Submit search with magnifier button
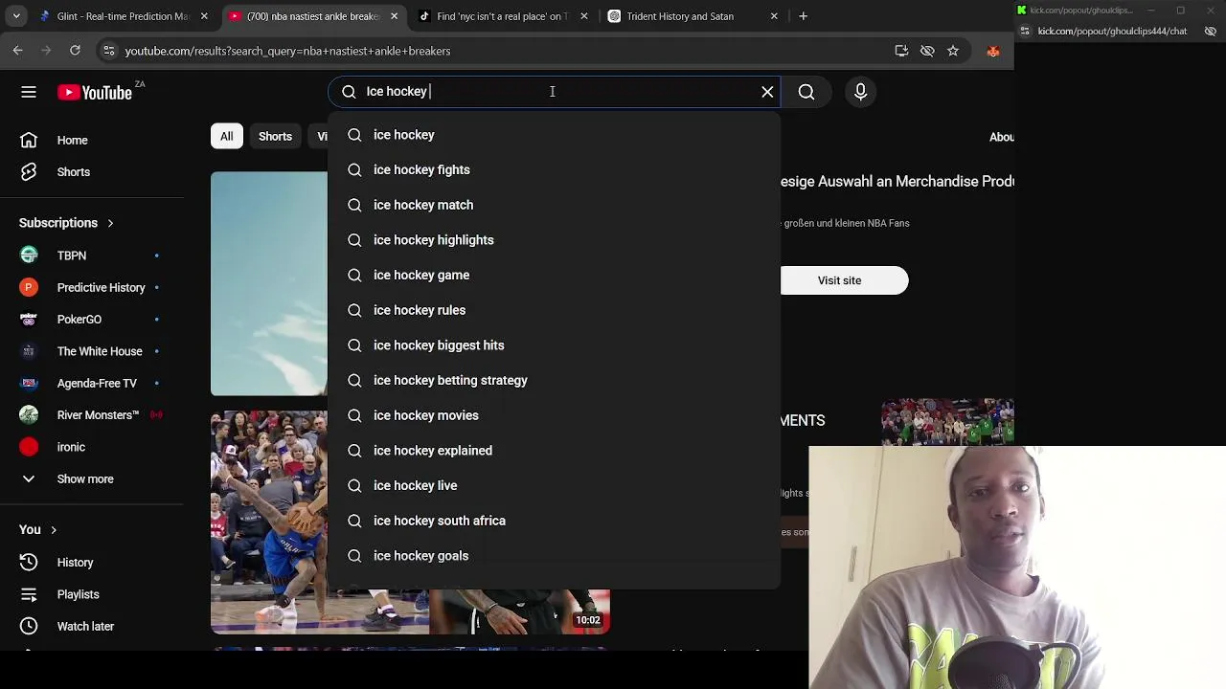 806,92
